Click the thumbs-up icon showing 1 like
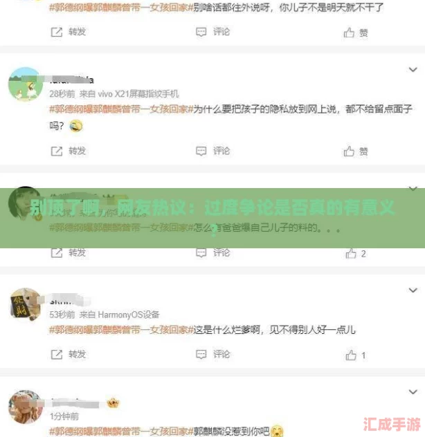This screenshot has height=437, width=425. [x=351, y=355]
